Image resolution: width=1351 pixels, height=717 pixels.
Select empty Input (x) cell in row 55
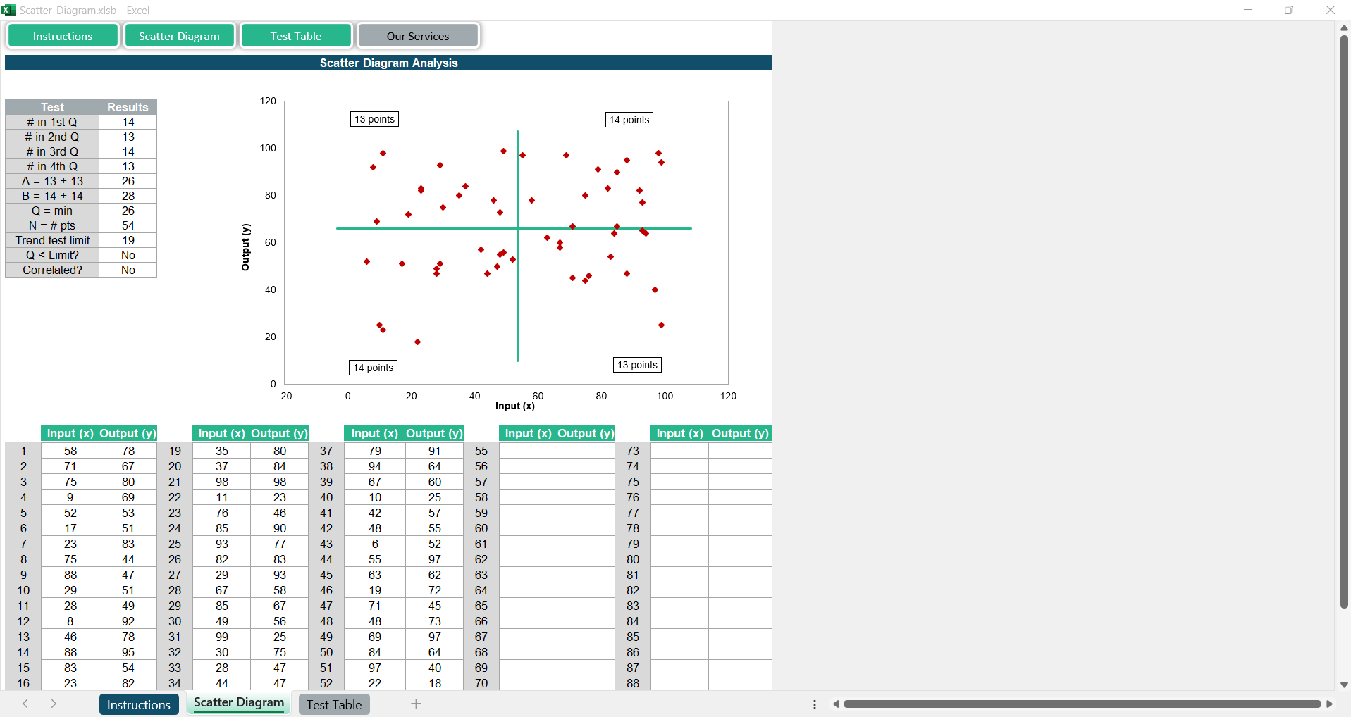pyautogui.click(x=528, y=451)
